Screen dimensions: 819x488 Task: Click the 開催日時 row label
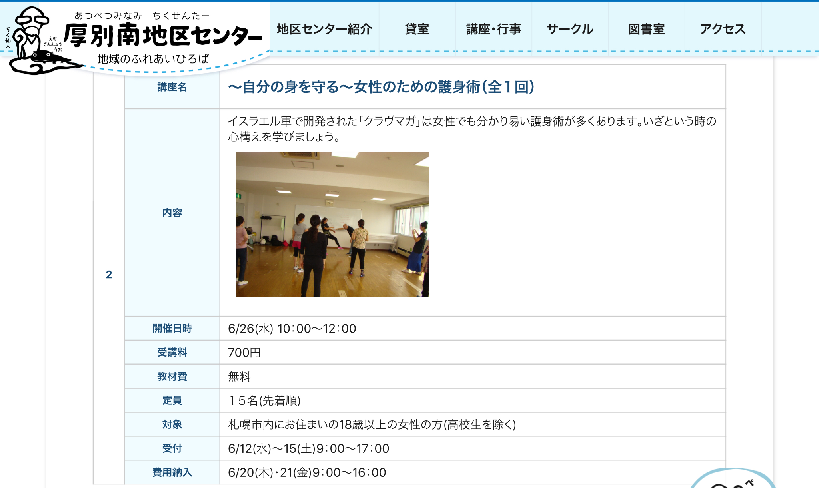tap(172, 329)
